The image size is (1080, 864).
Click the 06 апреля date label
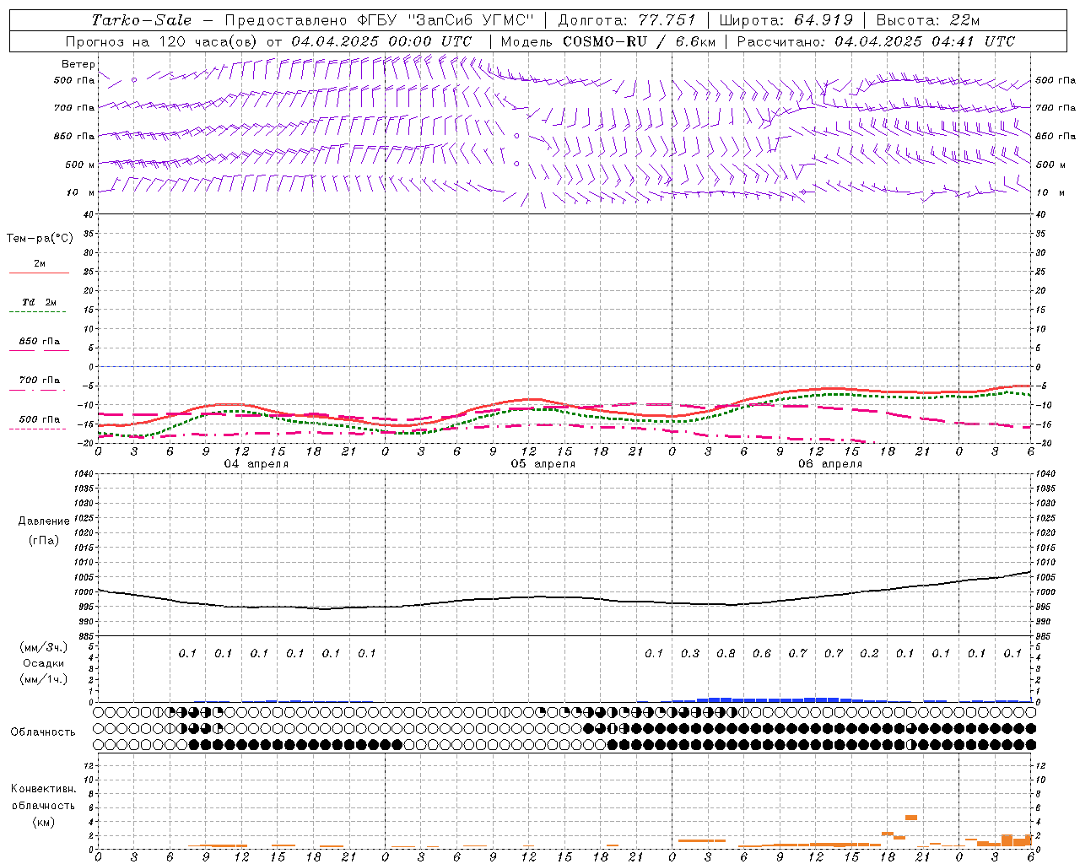[830, 464]
